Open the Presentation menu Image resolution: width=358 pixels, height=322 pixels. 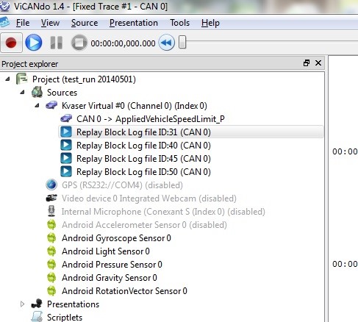[134, 23]
